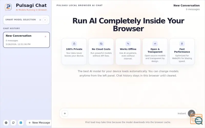Click the CHAT HISTORY heading
205x128 pixels.
coord(12,28)
